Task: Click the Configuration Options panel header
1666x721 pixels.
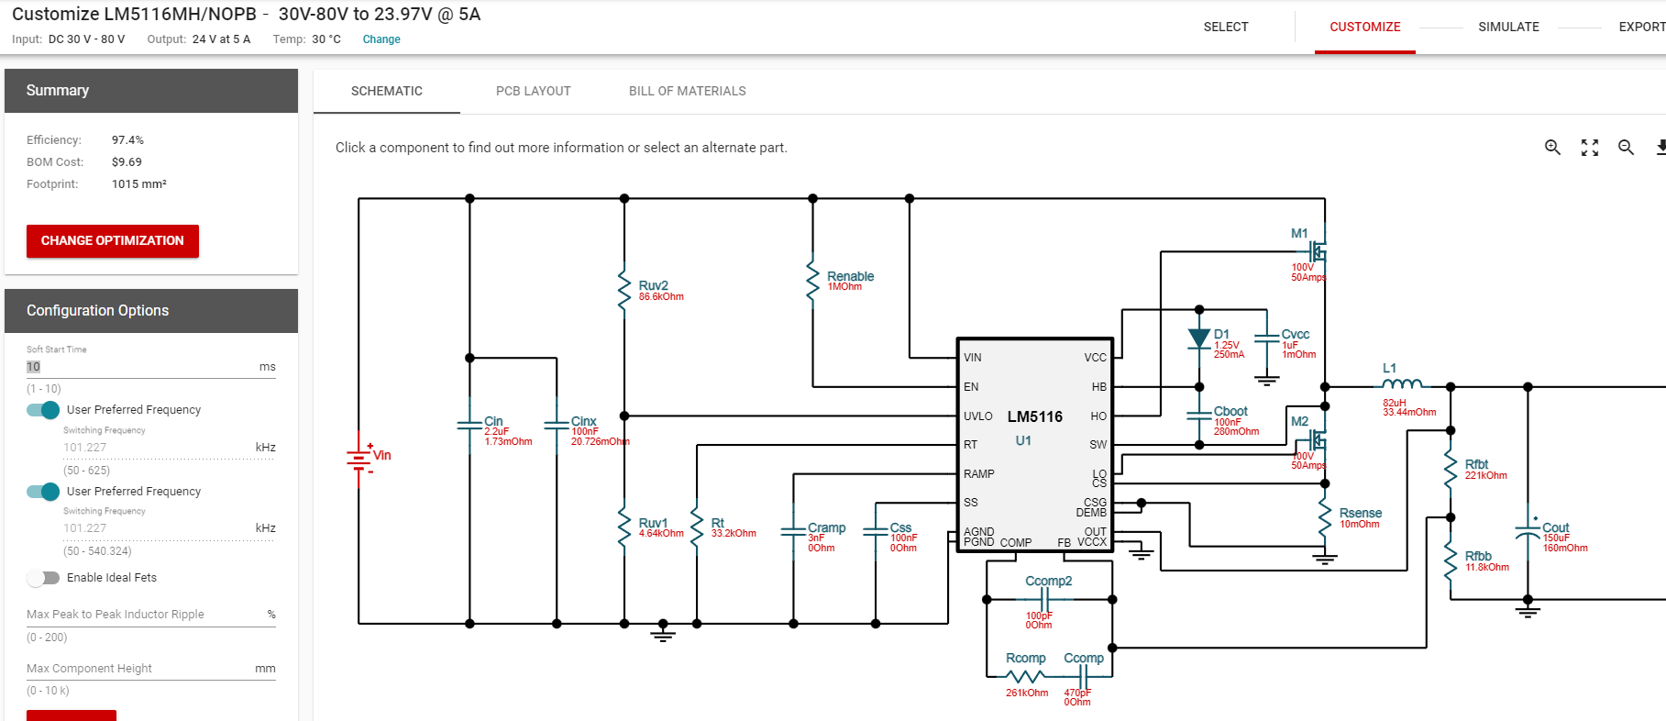Action: pos(151,311)
